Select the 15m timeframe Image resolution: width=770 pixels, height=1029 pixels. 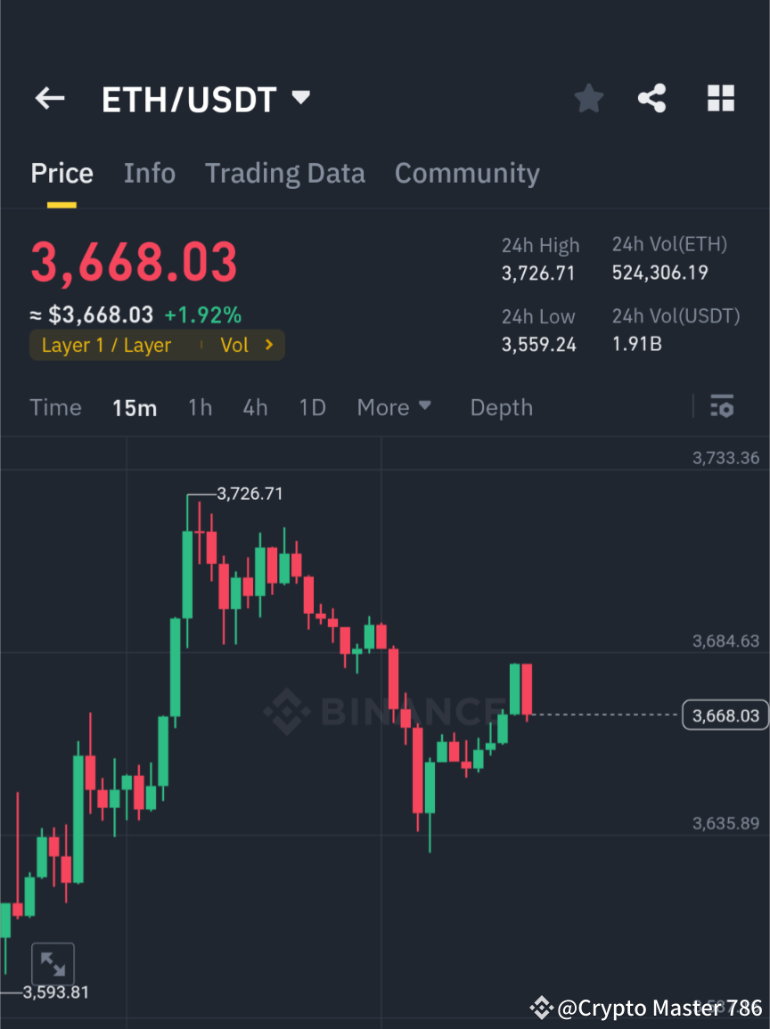(135, 407)
